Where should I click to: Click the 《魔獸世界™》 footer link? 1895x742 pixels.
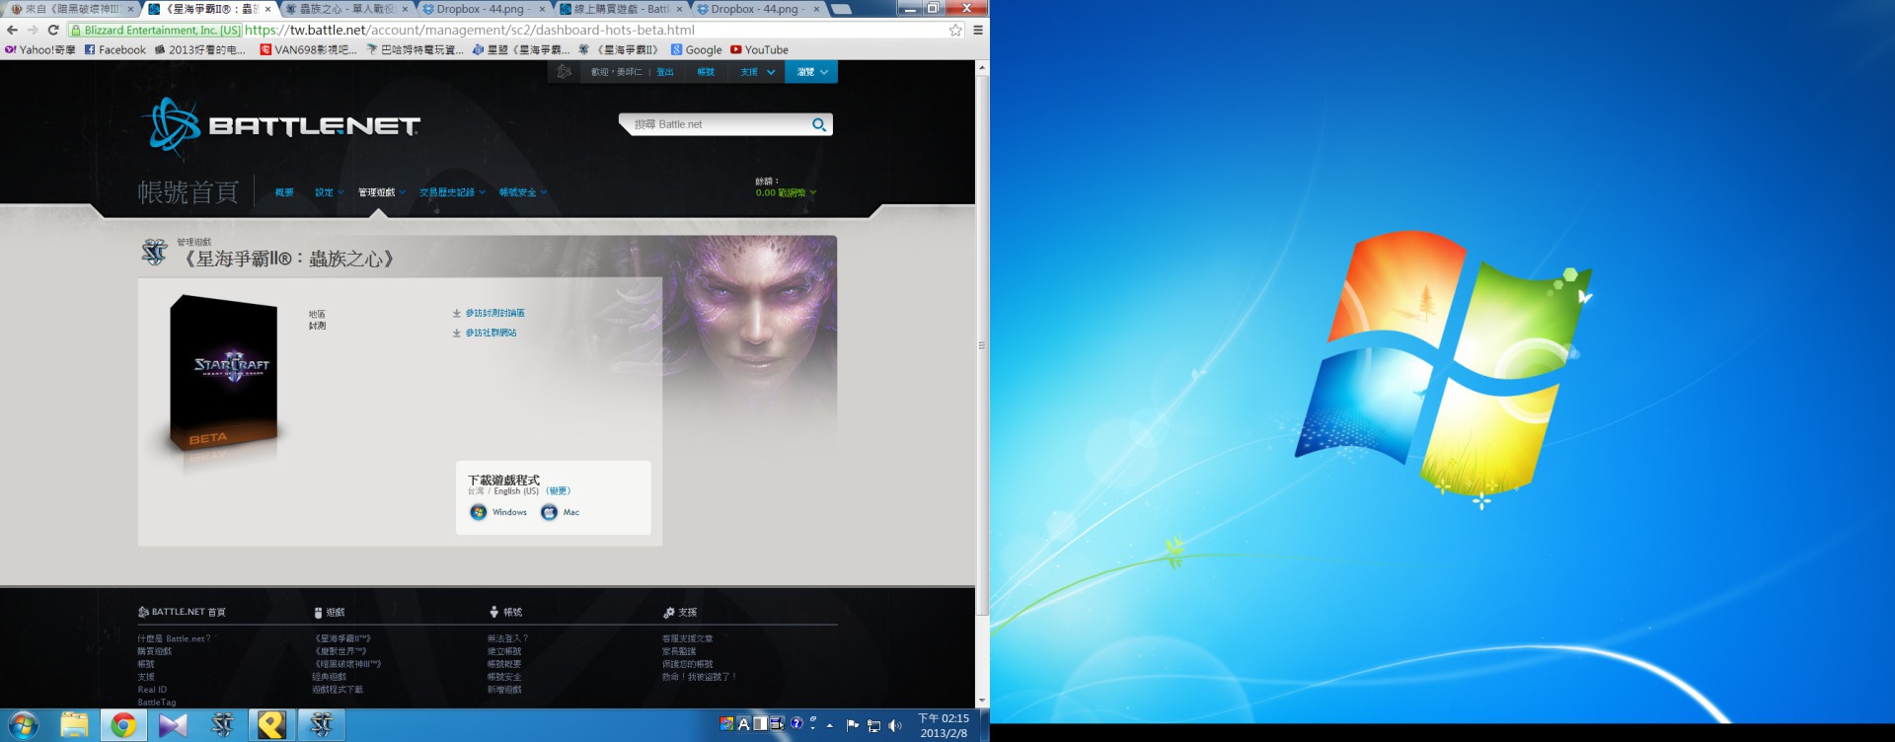click(341, 651)
